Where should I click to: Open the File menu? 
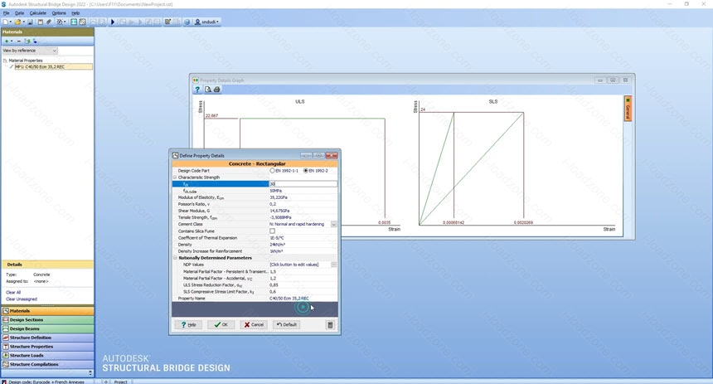(x=7, y=13)
